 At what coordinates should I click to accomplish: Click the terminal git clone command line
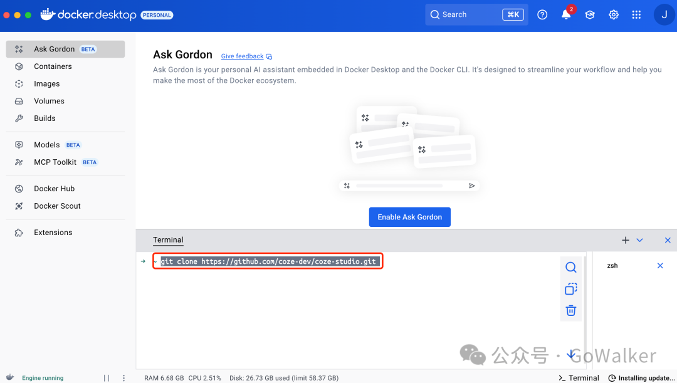[268, 261]
